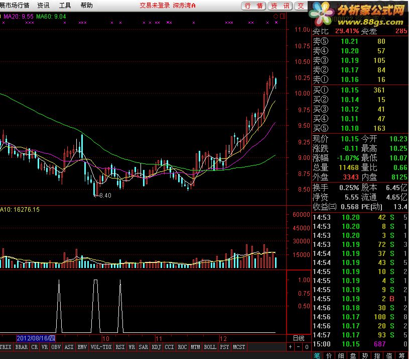
Task: Click the 内盘 8125 value
Action: point(399,177)
